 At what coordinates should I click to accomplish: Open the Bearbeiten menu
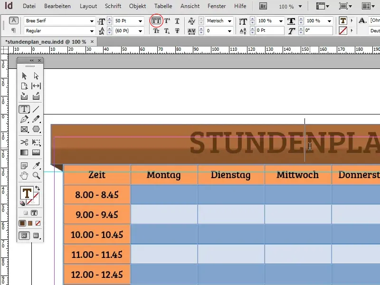(x=57, y=6)
